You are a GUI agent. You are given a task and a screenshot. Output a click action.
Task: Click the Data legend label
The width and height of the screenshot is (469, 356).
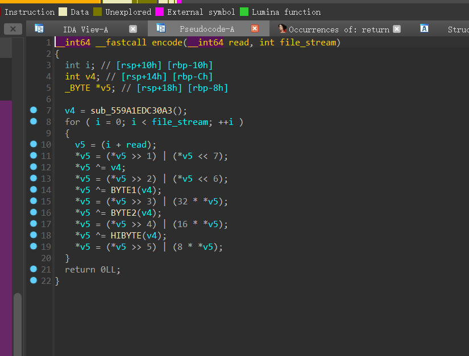click(80, 12)
